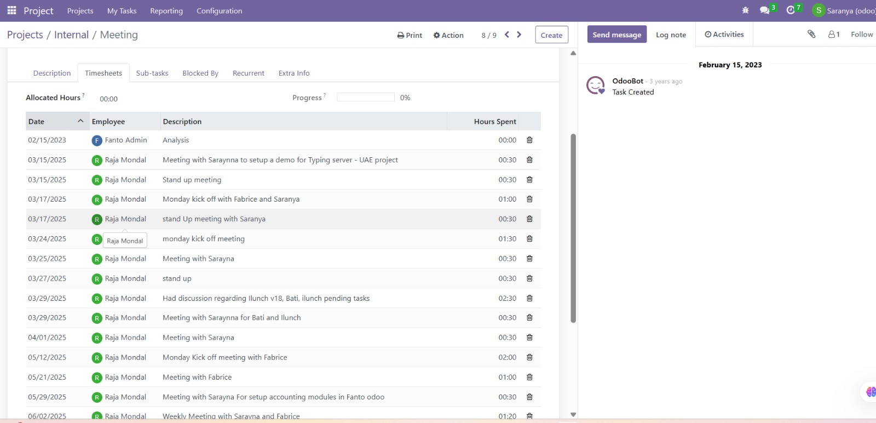Viewport: 876px width, 423px height.
Task: Delete the setup accounting modules meeting line
Action: (529, 397)
